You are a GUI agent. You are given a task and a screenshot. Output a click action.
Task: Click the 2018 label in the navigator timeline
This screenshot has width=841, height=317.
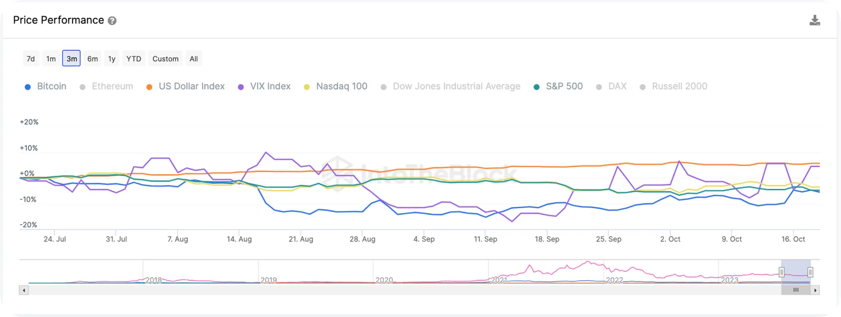pos(153,280)
